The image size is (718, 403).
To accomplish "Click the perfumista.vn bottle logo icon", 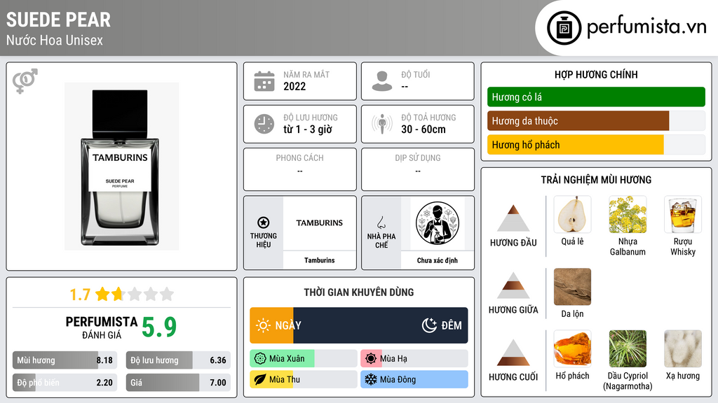I will [x=564, y=28].
